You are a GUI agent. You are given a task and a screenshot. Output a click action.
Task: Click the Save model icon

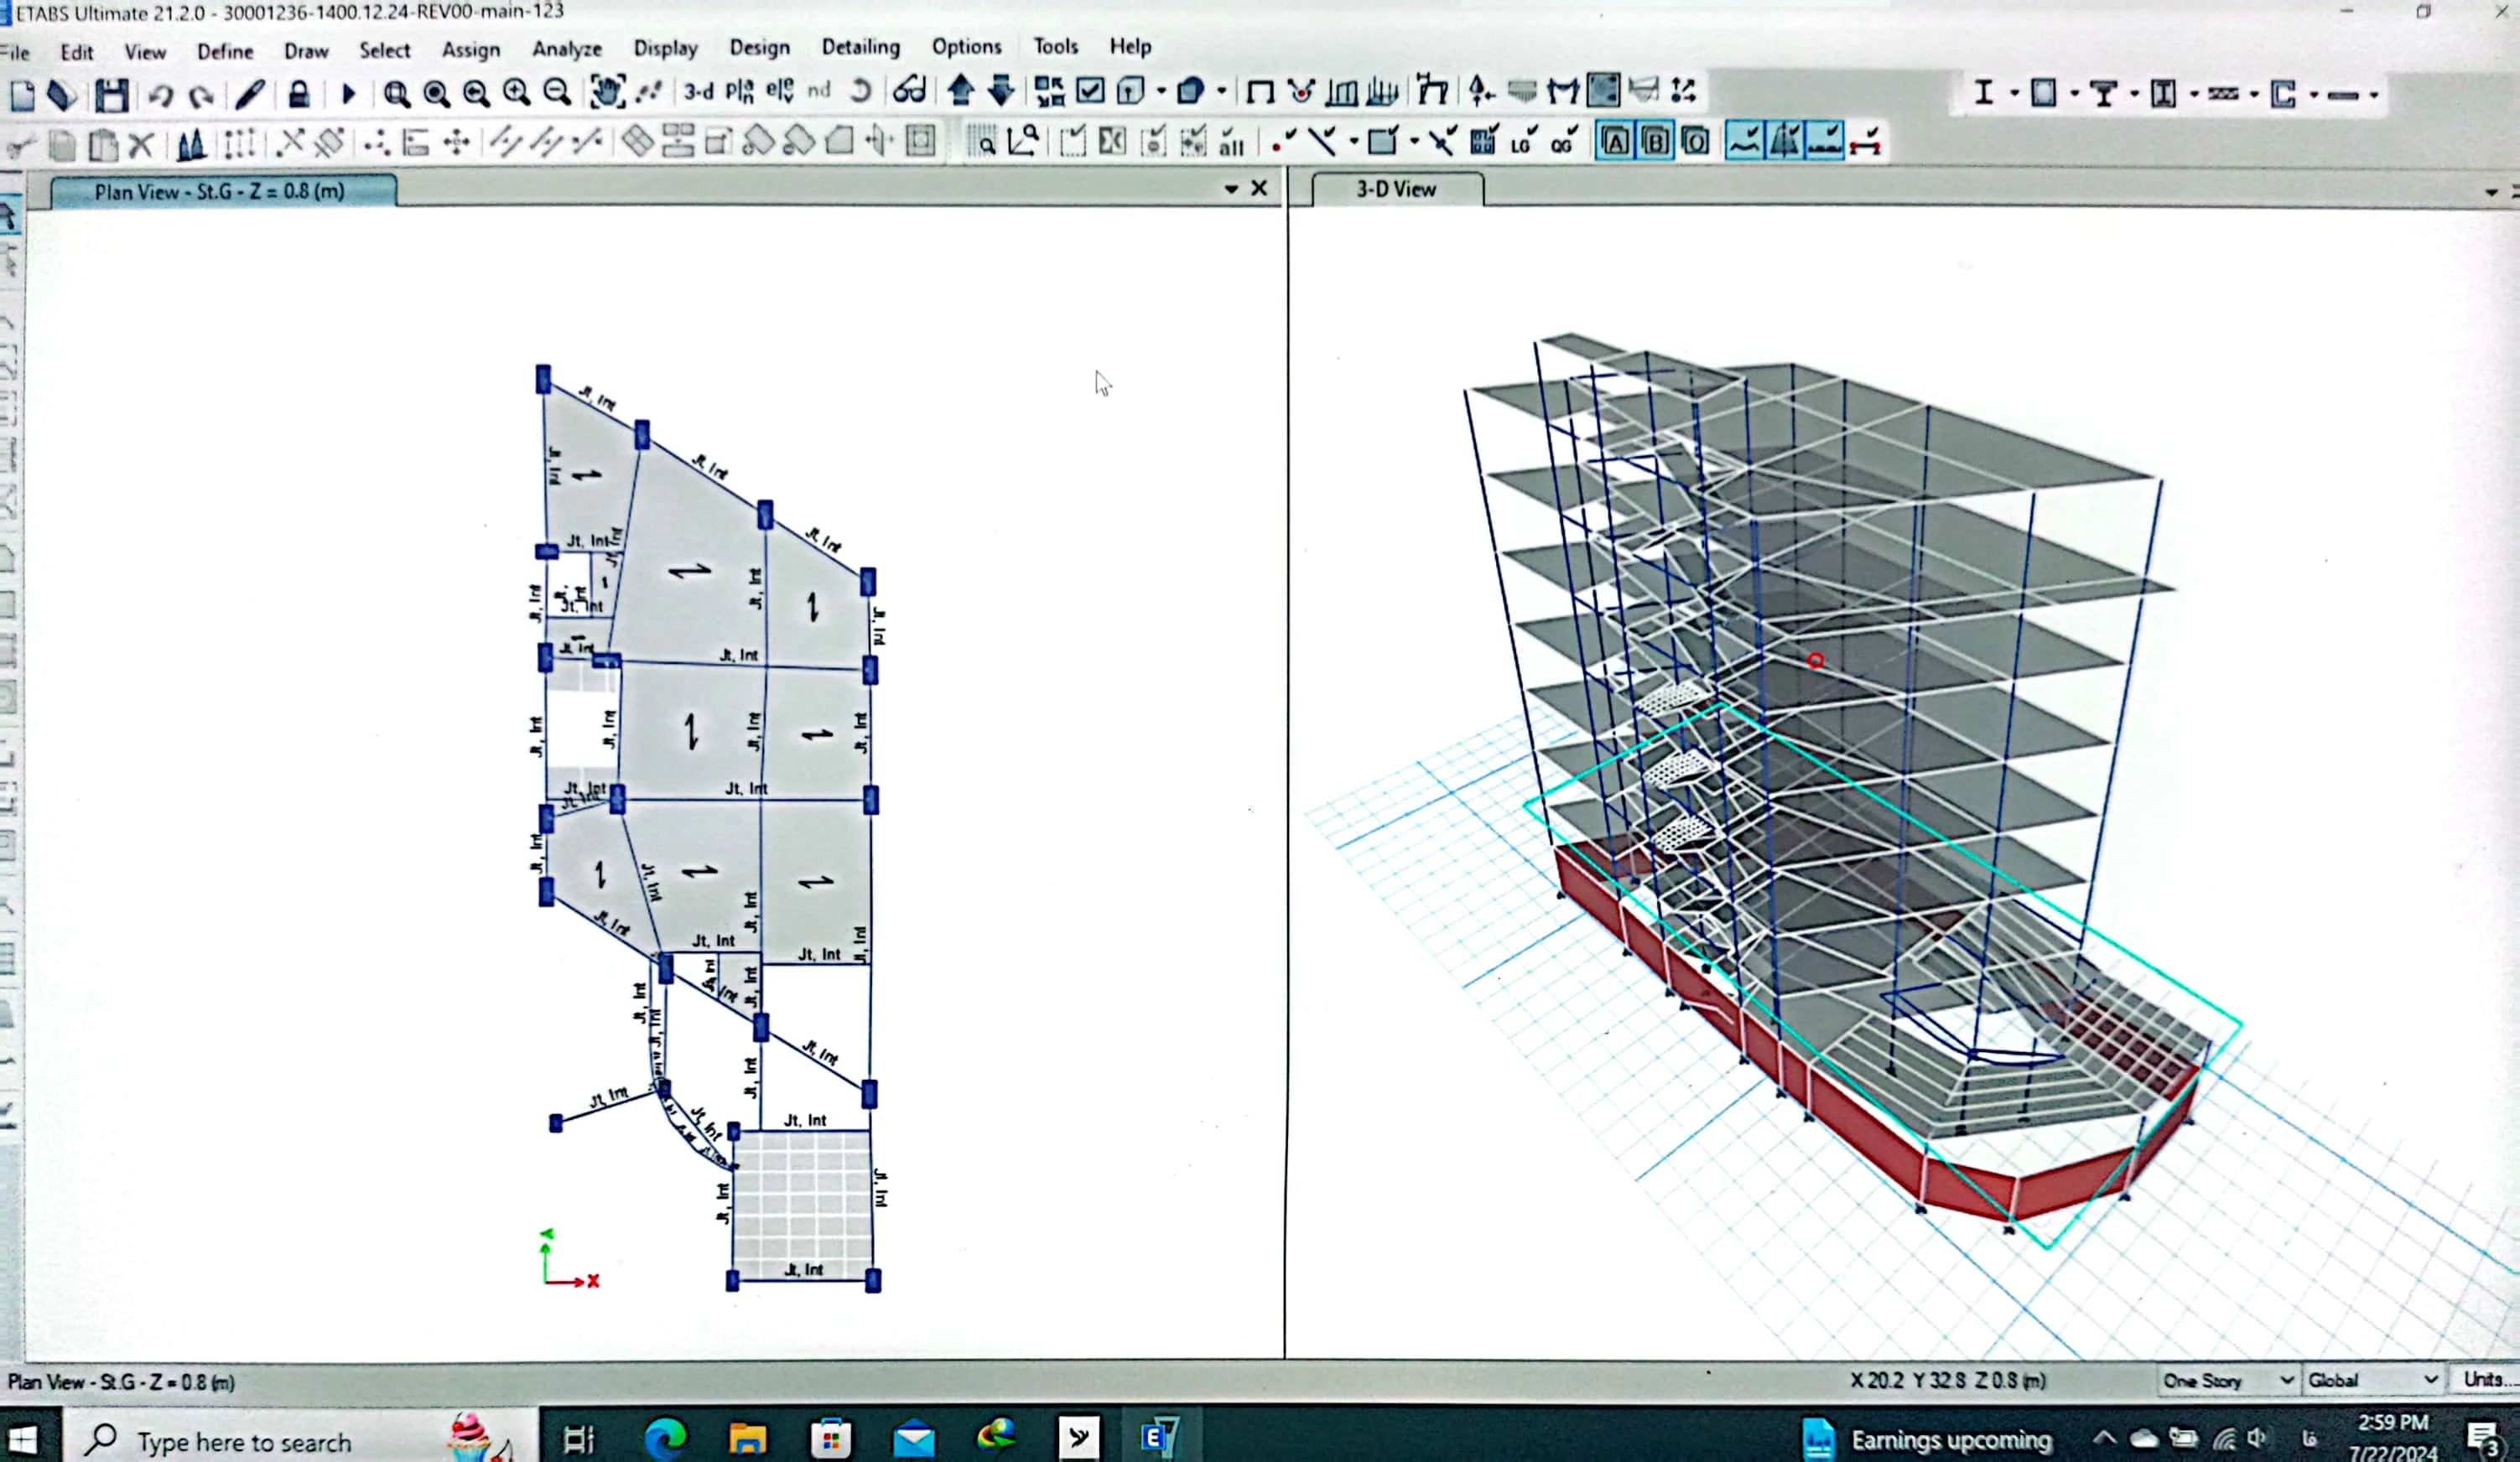click(x=111, y=95)
